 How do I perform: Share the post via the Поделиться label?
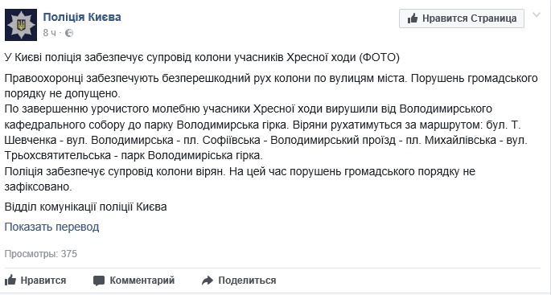(x=247, y=281)
